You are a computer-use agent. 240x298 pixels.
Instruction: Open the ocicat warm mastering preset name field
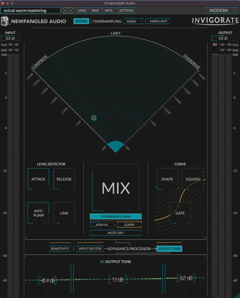click(x=30, y=11)
